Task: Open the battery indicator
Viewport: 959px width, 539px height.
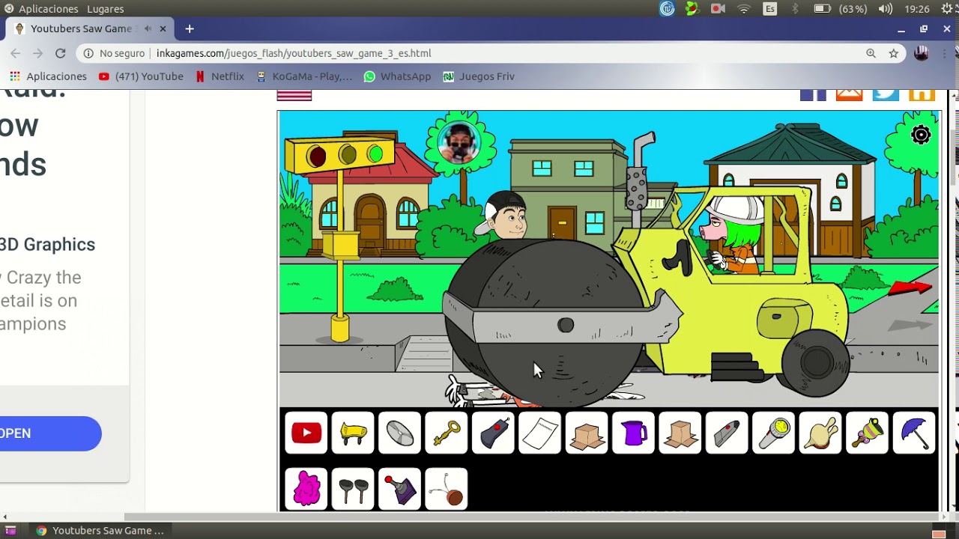Action: [x=841, y=9]
